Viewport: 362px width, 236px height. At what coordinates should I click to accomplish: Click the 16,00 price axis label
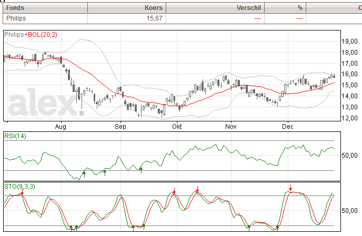click(349, 74)
